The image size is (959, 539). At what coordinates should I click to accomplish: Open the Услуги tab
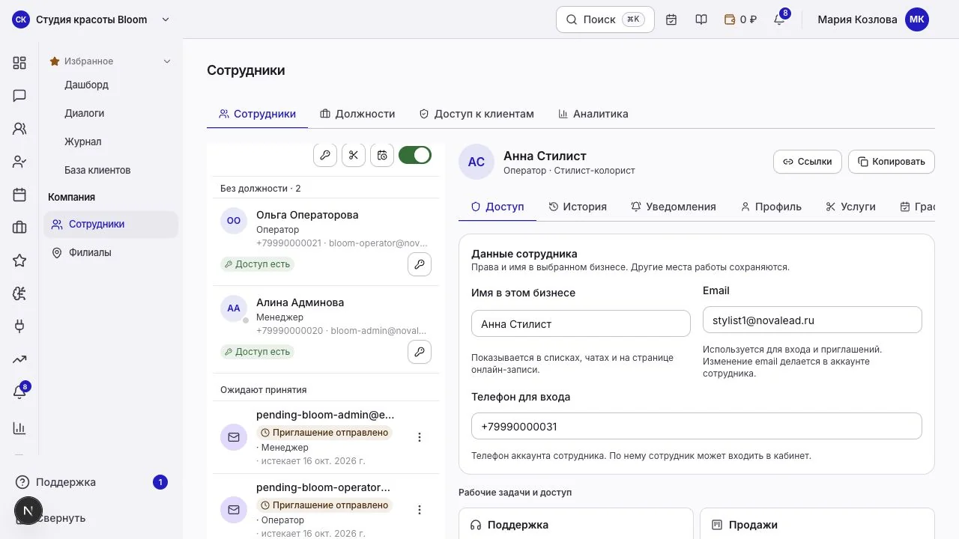(x=850, y=207)
